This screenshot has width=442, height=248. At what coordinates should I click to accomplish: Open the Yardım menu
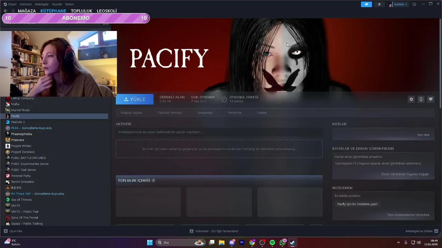click(x=69, y=4)
